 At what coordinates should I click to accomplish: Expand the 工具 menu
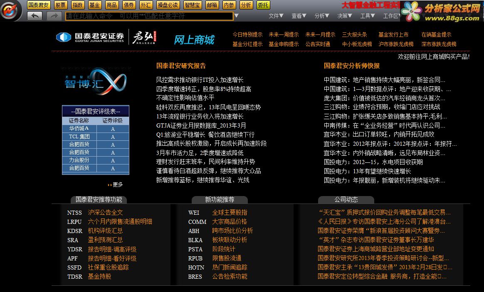click(x=368, y=16)
